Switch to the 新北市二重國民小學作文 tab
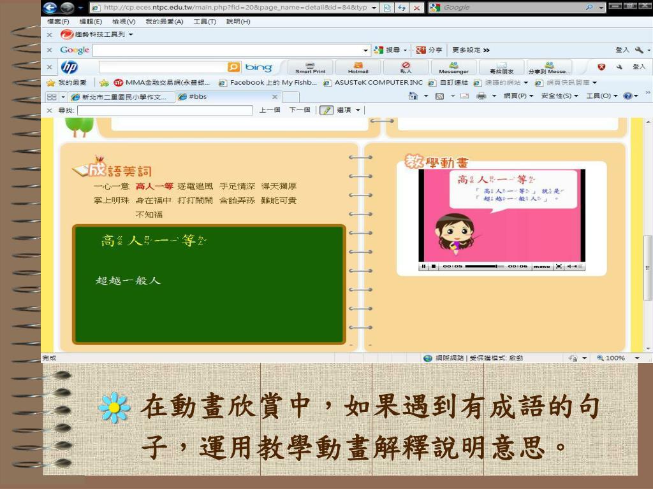Viewport: 653px width, 489px height. (121, 97)
